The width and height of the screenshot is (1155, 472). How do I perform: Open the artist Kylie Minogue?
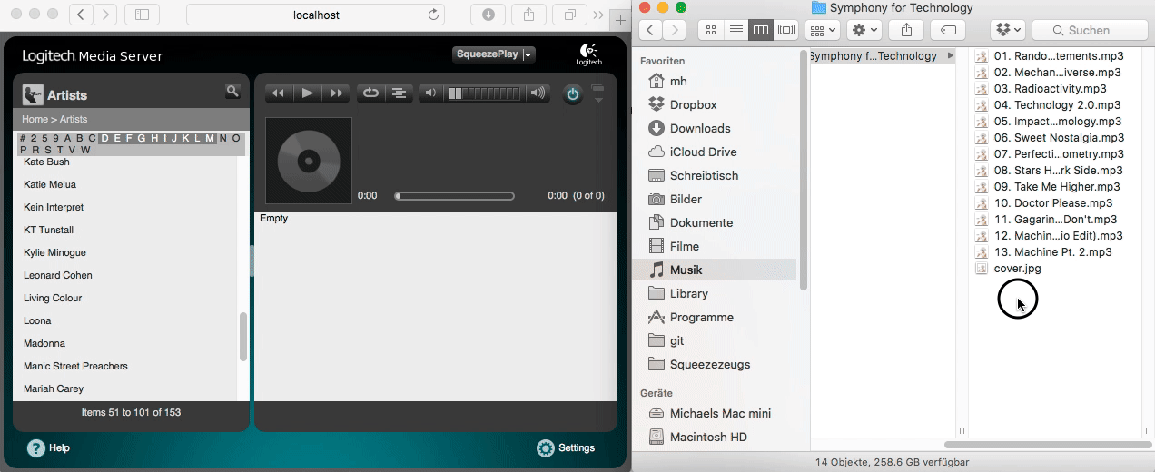click(x=54, y=252)
